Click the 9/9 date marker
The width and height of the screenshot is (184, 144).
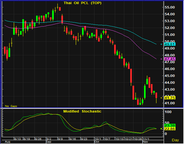[60, 139]
